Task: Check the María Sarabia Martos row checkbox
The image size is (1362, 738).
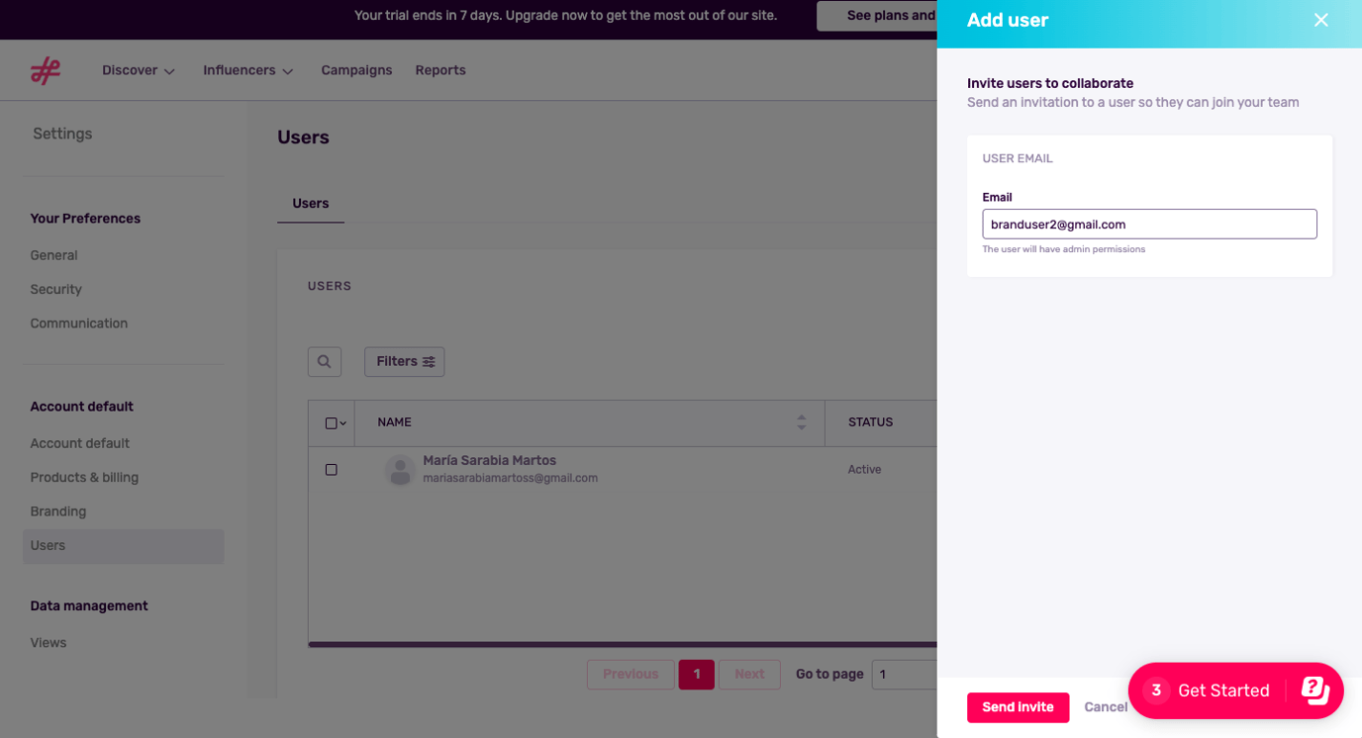Action: 332,470
